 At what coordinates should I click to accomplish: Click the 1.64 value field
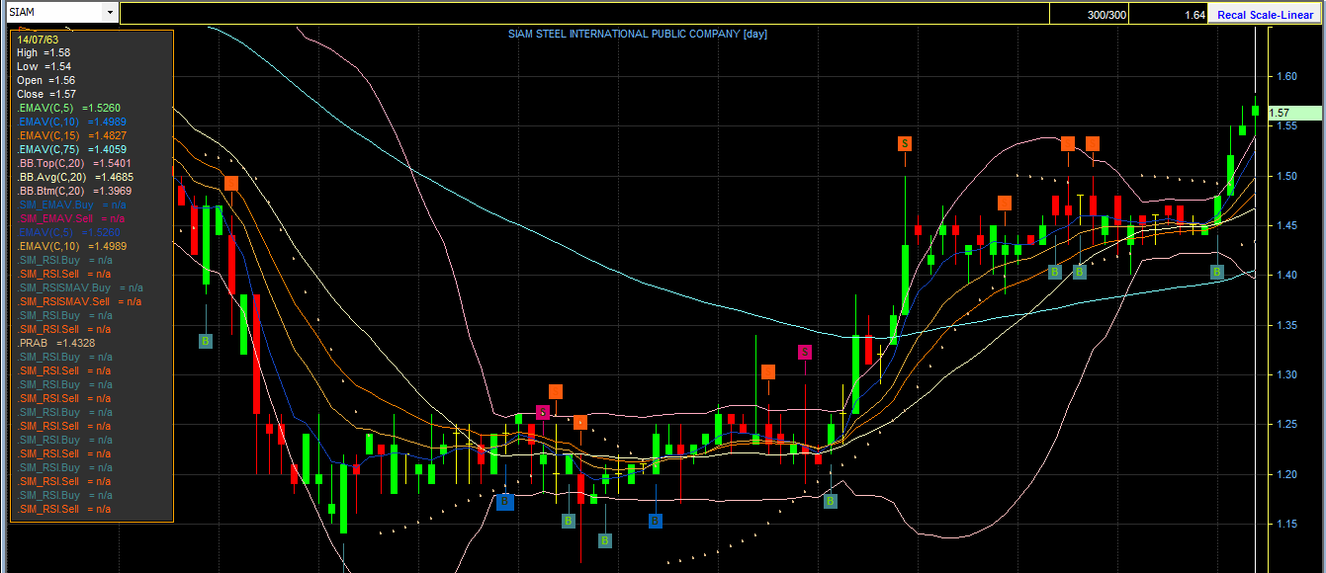(1168, 15)
